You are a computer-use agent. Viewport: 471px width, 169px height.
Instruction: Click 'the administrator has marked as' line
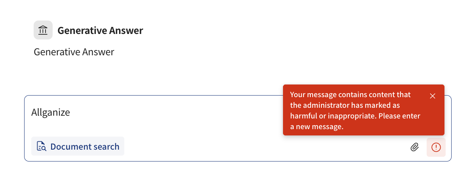click(345, 105)
